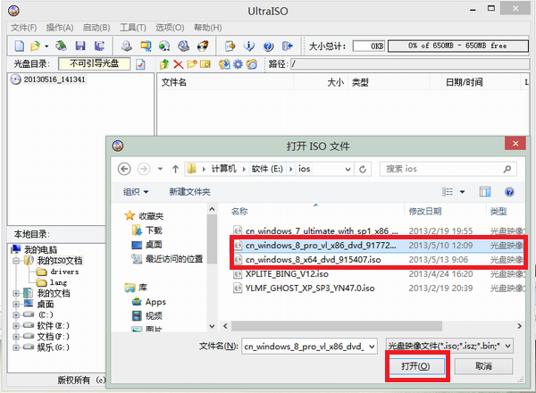Select disc node 20130516_141341 in tree
536x393 pixels.
[x=54, y=79]
